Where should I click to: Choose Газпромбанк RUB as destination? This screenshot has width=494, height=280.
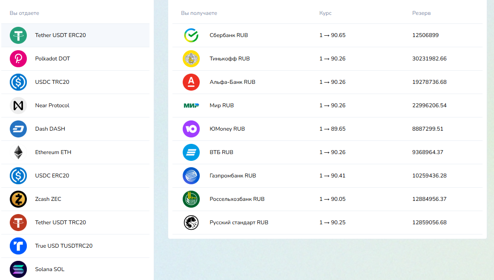(327, 176)
